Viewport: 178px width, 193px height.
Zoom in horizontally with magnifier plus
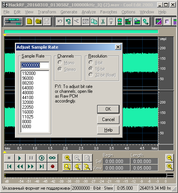(67, 158)
